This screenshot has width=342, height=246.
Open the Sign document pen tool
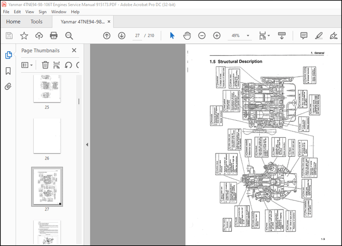(x=334, y=35)
